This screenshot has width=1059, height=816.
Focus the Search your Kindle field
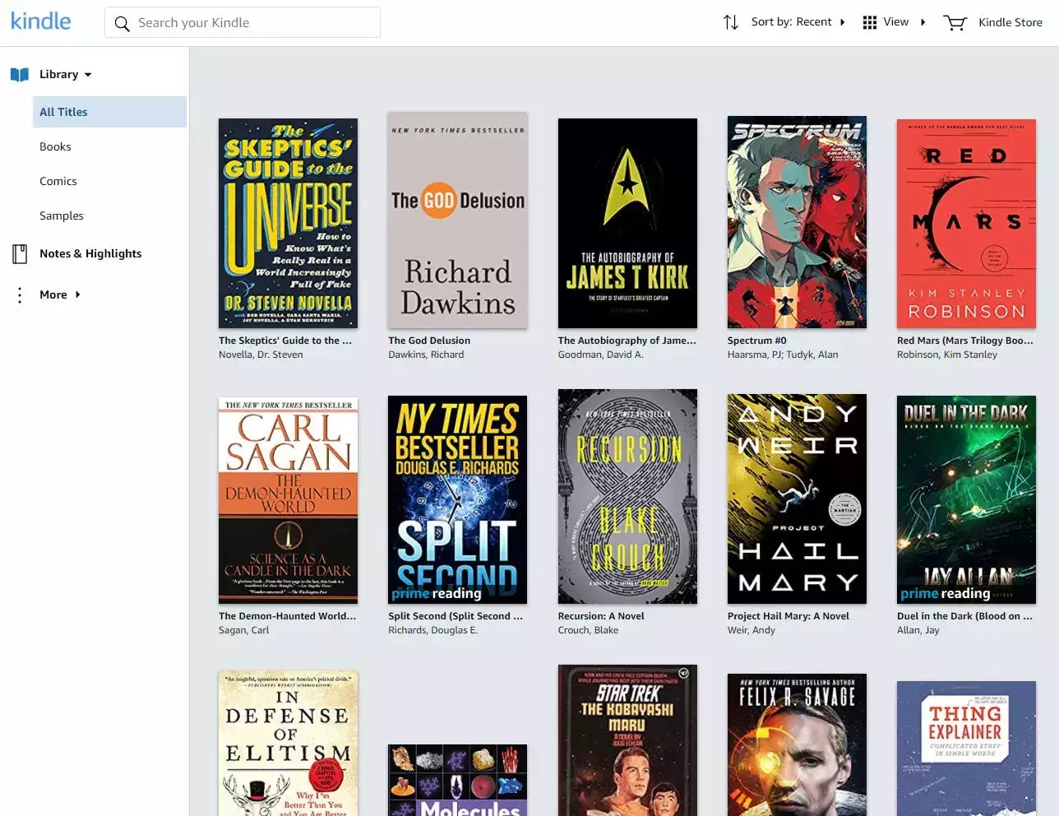pos(243,22)
